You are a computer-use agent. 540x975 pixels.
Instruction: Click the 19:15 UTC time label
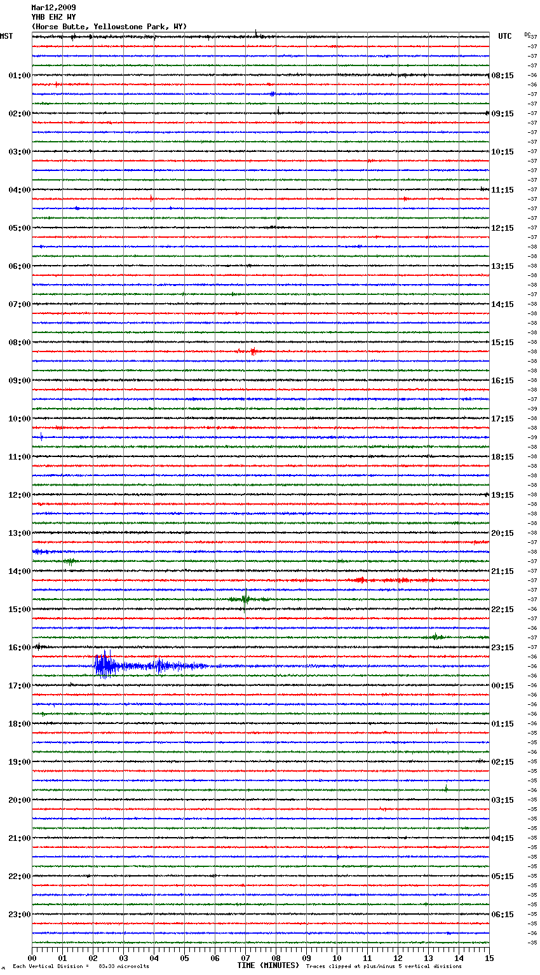point(503,495)
